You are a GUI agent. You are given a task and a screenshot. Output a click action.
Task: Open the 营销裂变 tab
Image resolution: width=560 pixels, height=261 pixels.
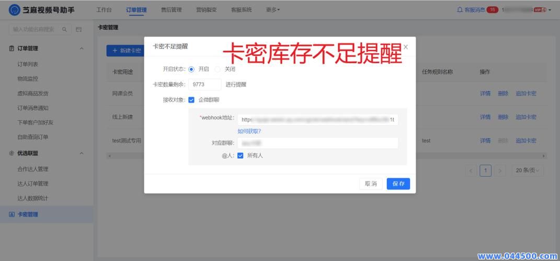[x=207, y=10]
